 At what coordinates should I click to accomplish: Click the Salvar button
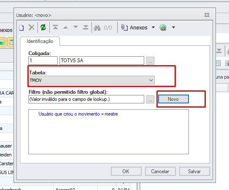click(x=194, y=172)
